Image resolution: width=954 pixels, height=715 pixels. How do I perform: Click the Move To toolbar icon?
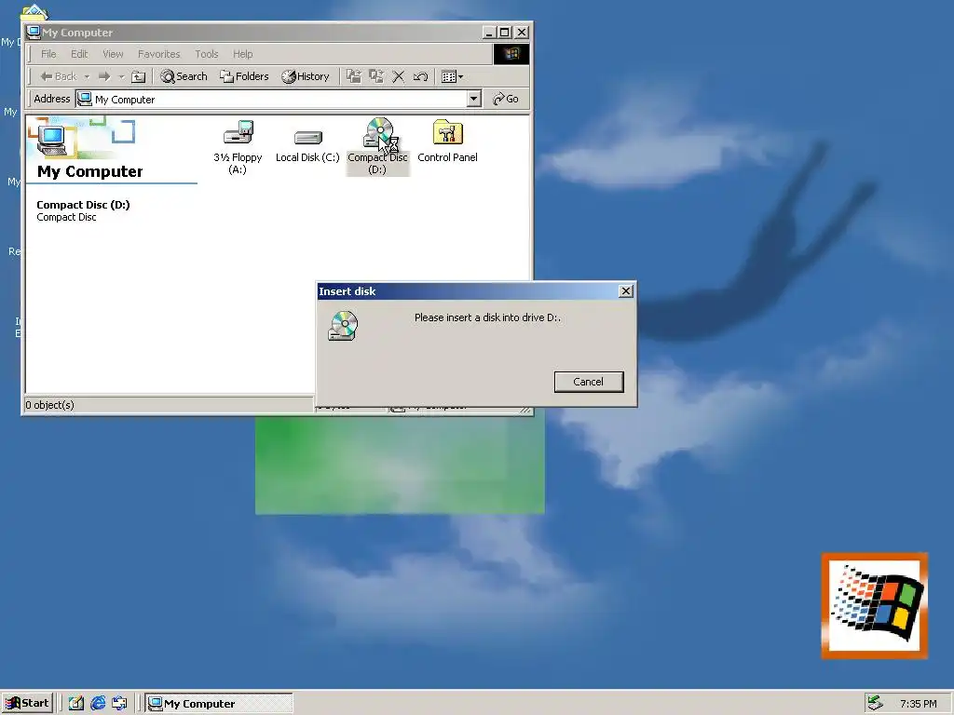354,76
